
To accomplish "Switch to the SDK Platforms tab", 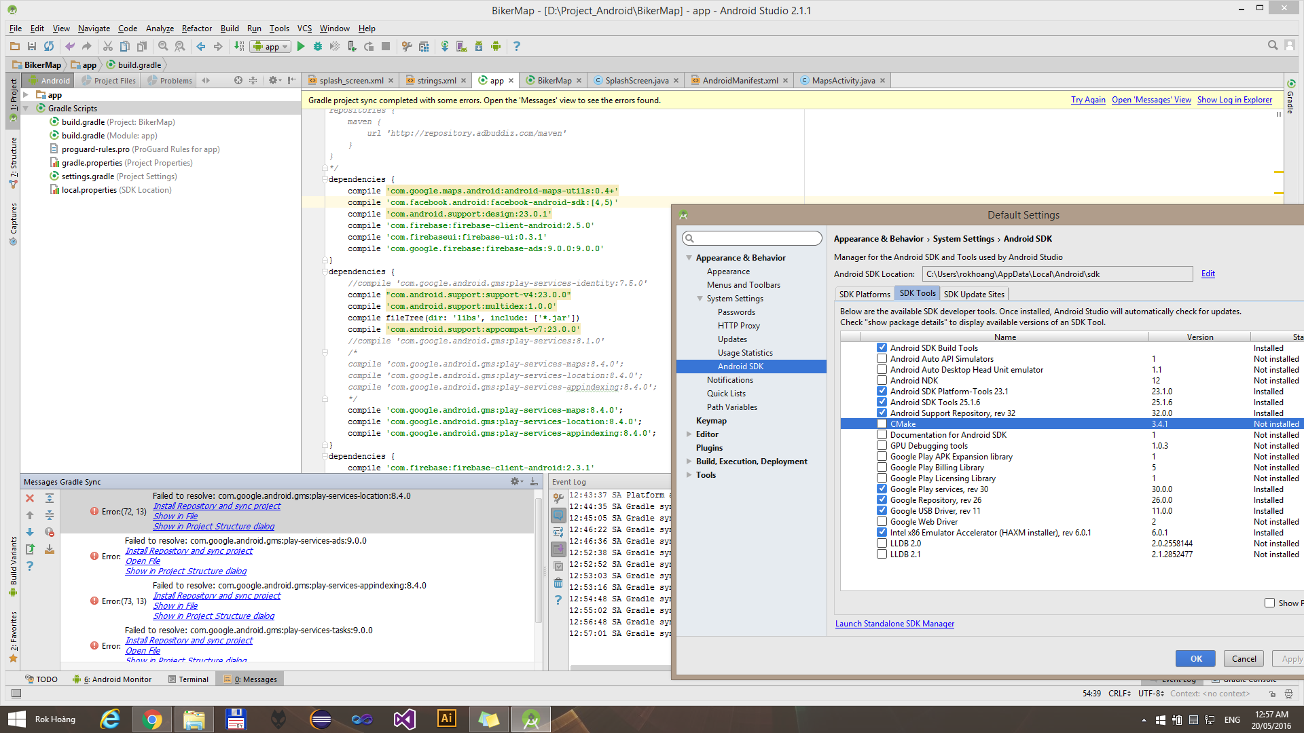I will click(864, 294).
